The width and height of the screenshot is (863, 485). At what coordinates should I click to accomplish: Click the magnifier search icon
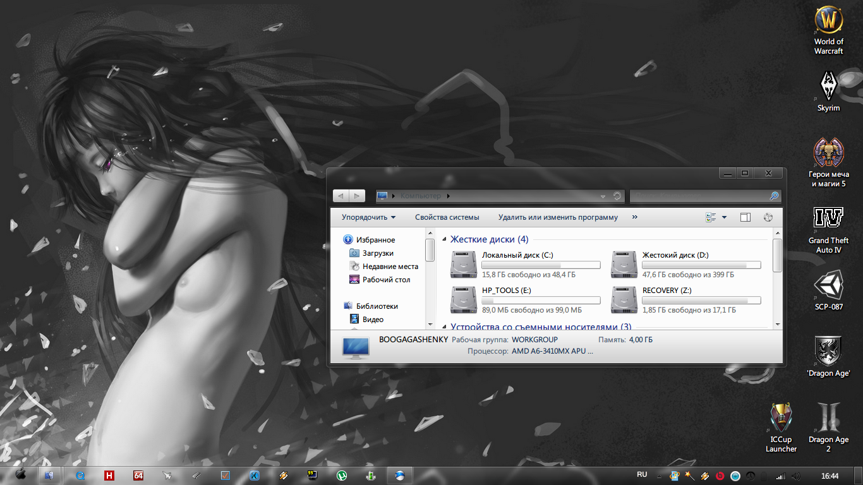(774, 196)
